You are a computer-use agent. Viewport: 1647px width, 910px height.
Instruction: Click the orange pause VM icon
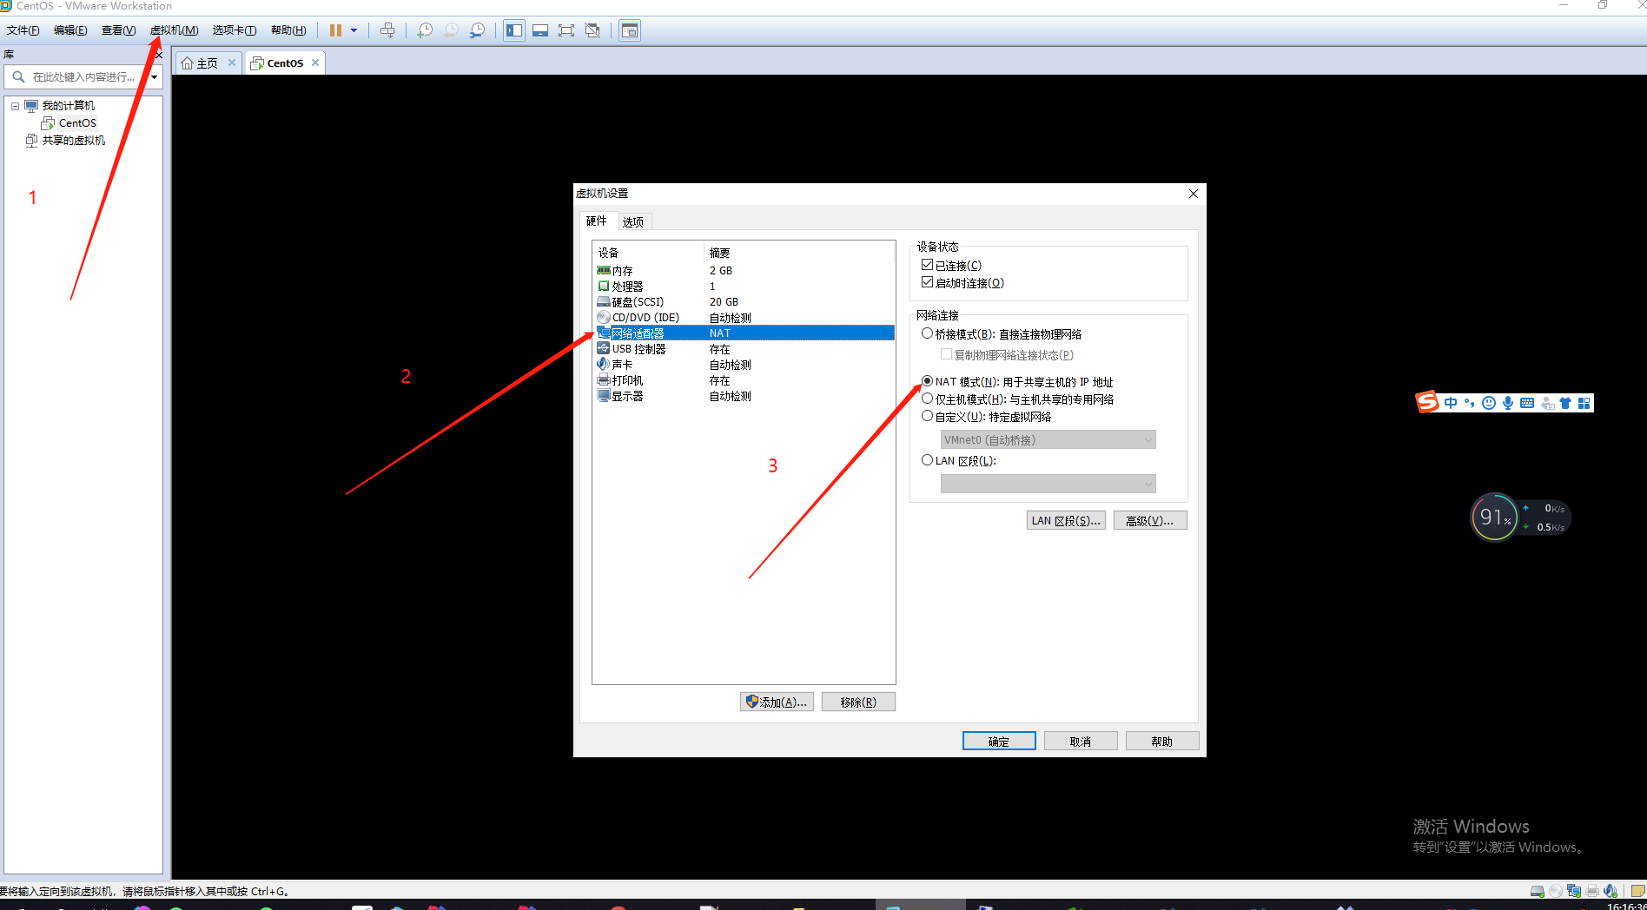click(335, 30)
